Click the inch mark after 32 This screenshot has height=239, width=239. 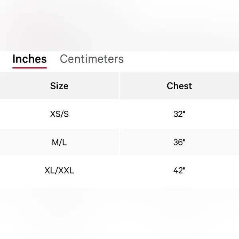click(x=184, y=112)
